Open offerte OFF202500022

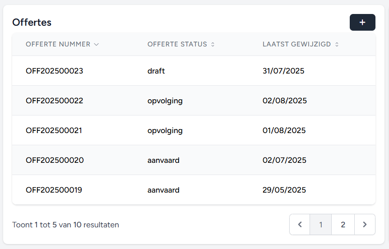tap(54, 101)
